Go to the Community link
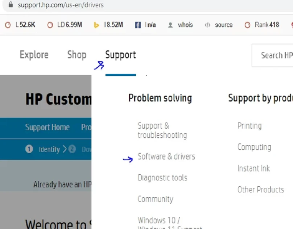The image size is (293, 229). coord(155,199)
